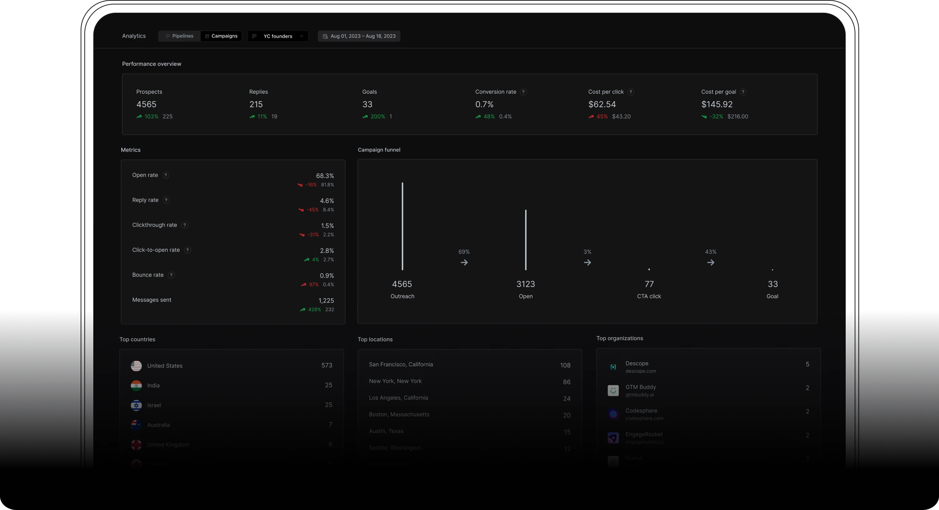The width and height of the screenshot is (939, 510).
Task: Click the Descope organization logo
Action: coord(613,367)
